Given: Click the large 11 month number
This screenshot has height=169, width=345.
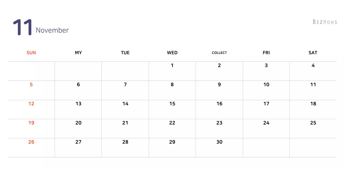Looking at the screenshot, I should click(23, 27).
